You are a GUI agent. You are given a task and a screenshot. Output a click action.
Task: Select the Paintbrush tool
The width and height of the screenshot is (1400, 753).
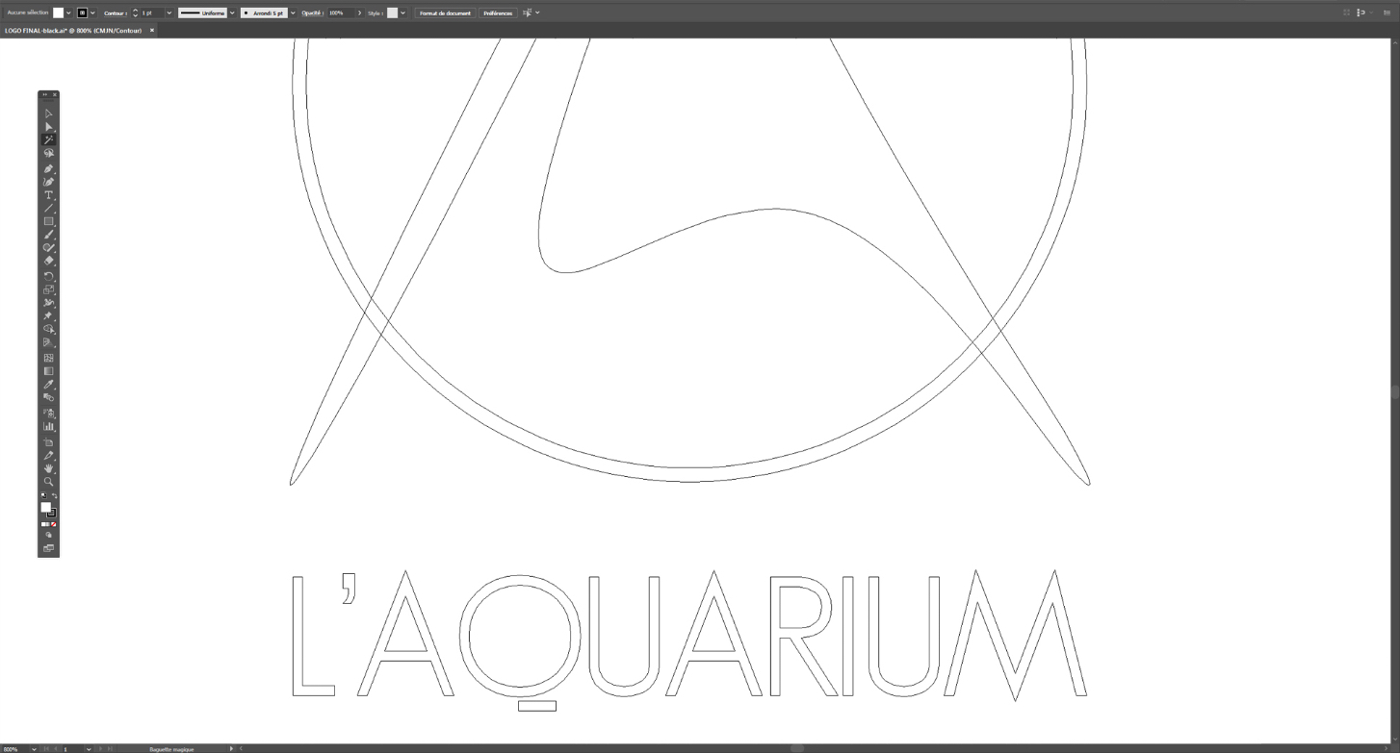tap(48, 235)
